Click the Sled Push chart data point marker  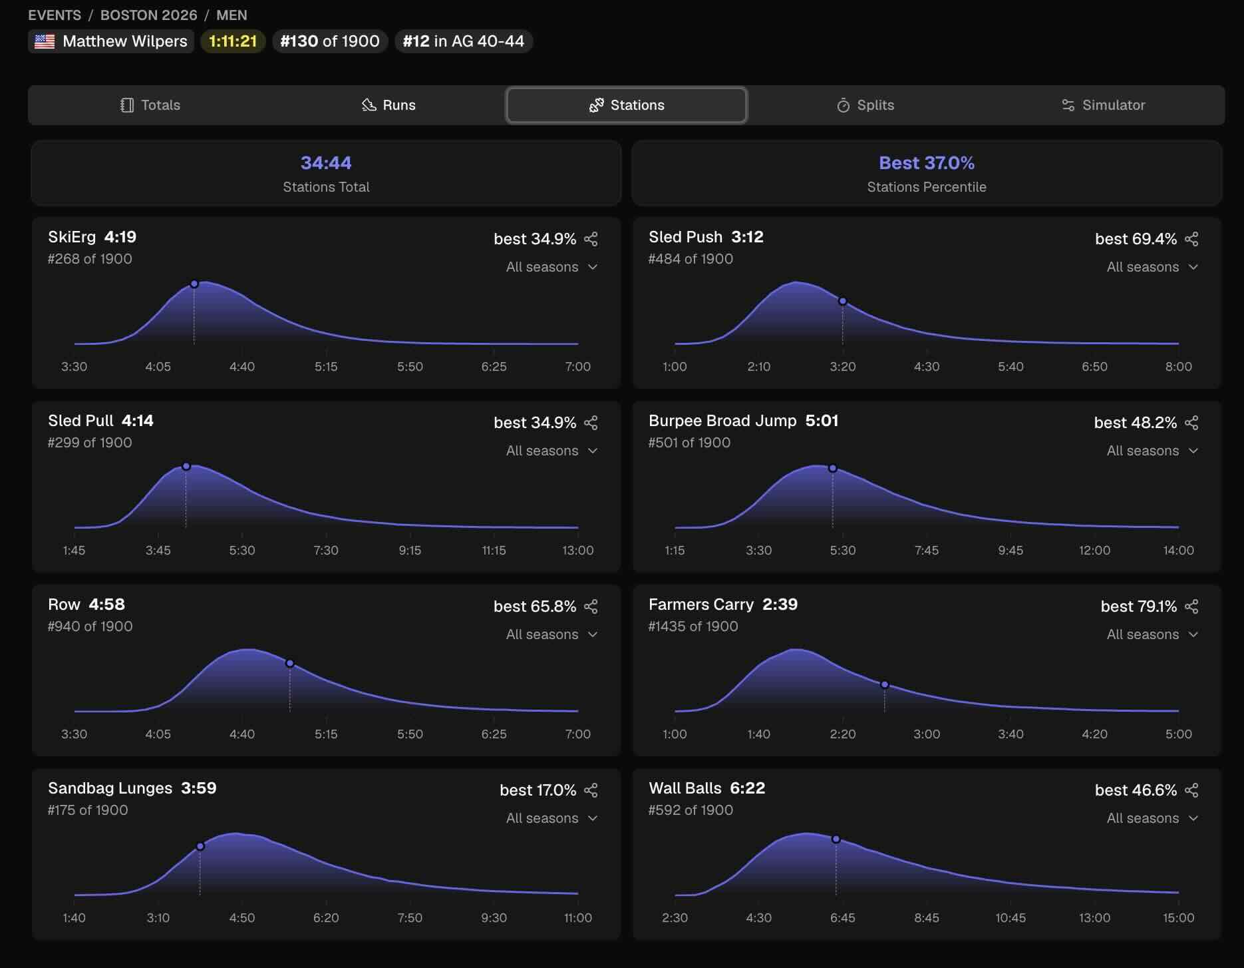[843, 302]
